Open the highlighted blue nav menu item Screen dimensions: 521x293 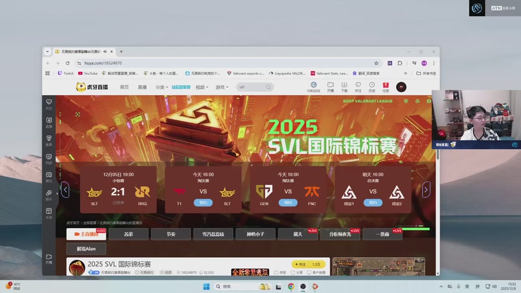[181, 87]
